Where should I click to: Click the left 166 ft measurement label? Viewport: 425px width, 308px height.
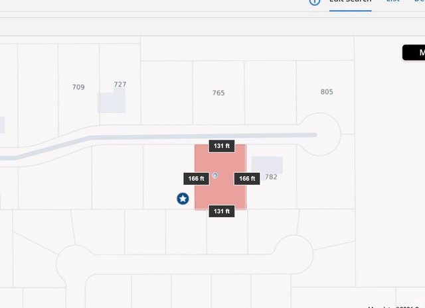[x=196, y=179]
